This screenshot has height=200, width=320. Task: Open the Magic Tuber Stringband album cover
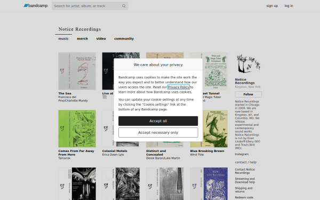click(215, 71)
